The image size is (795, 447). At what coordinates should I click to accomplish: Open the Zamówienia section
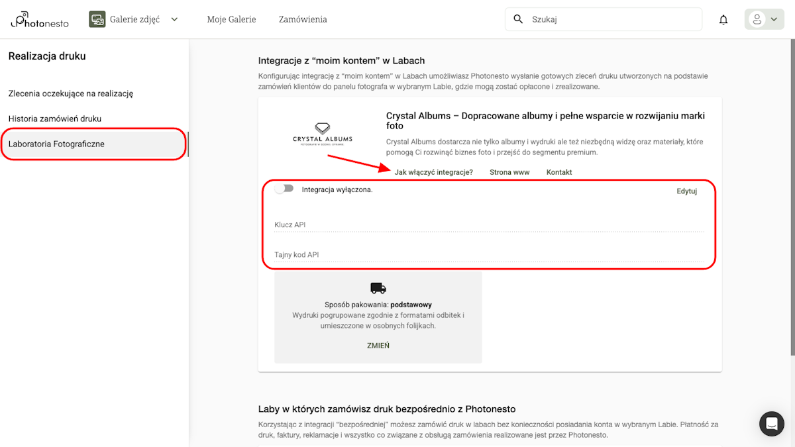tap(303, 19)
